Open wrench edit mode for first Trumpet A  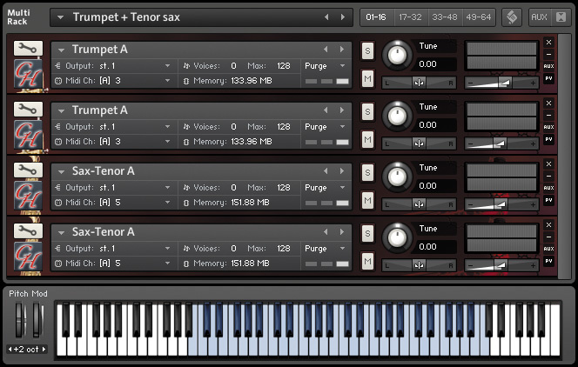28,48
